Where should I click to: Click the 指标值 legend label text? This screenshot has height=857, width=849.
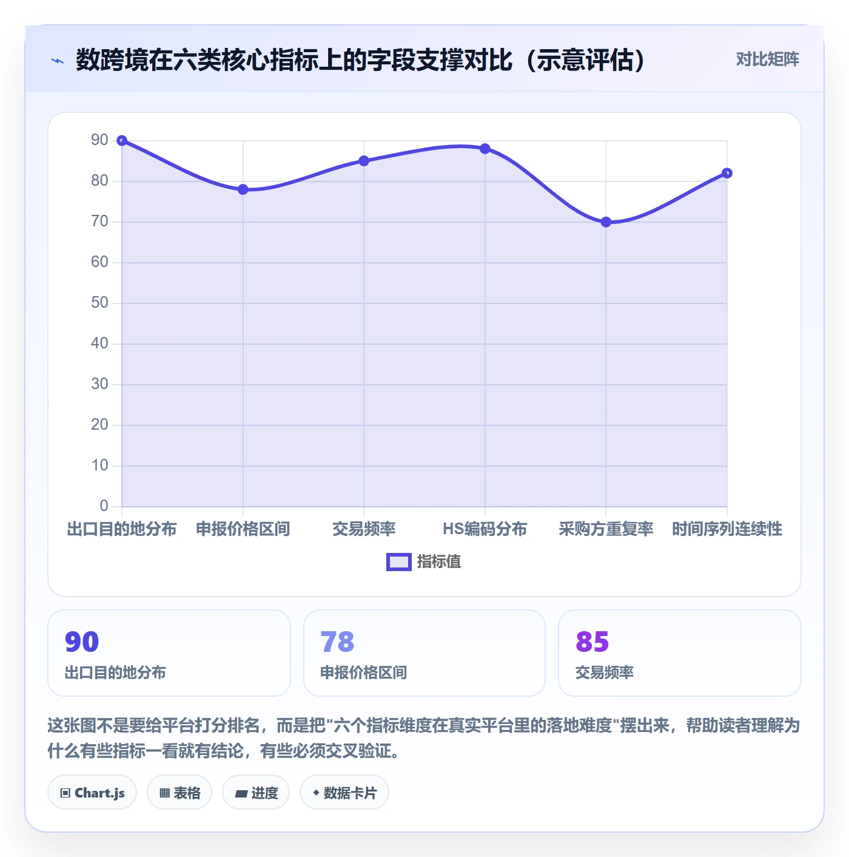(x=439, y=562)
